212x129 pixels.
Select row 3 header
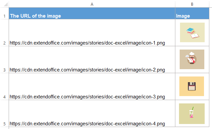4,60
